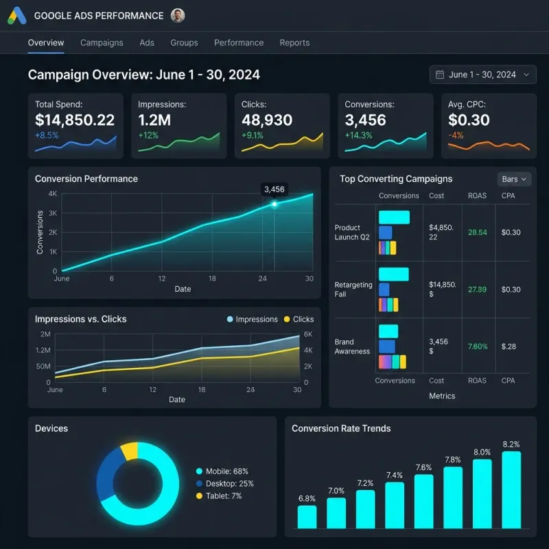Click the ROAS value 7.60%
This screenshot has height=549, width=549.
click(x=478, y=347)
